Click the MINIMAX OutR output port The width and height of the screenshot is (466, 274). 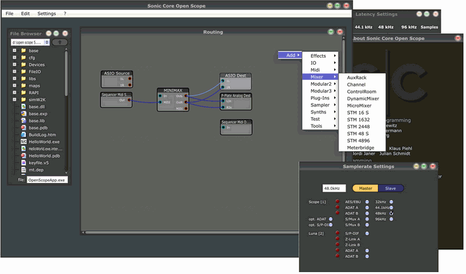(186, 103)
